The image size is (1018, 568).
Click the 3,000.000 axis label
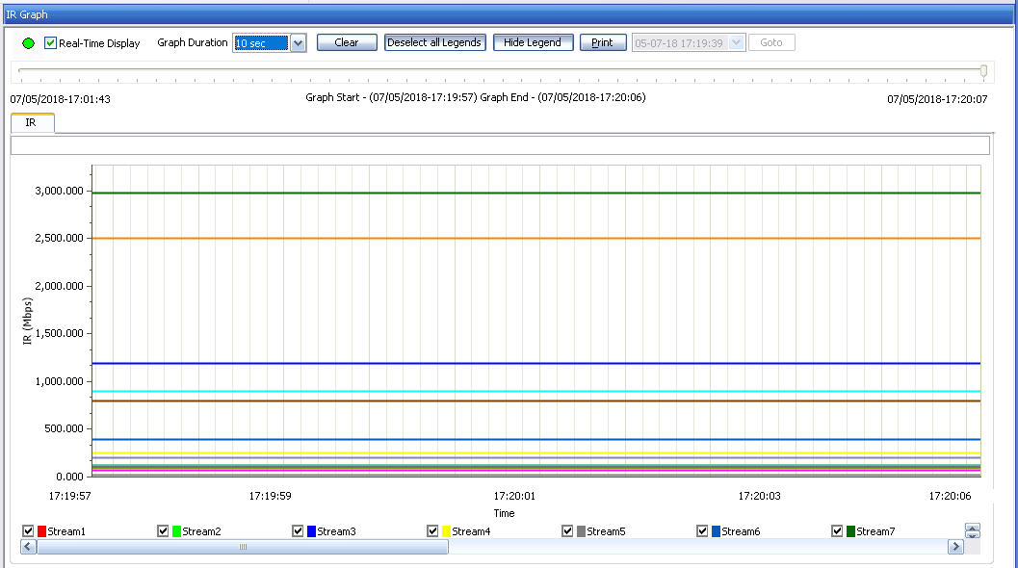[x=59, y=191]
